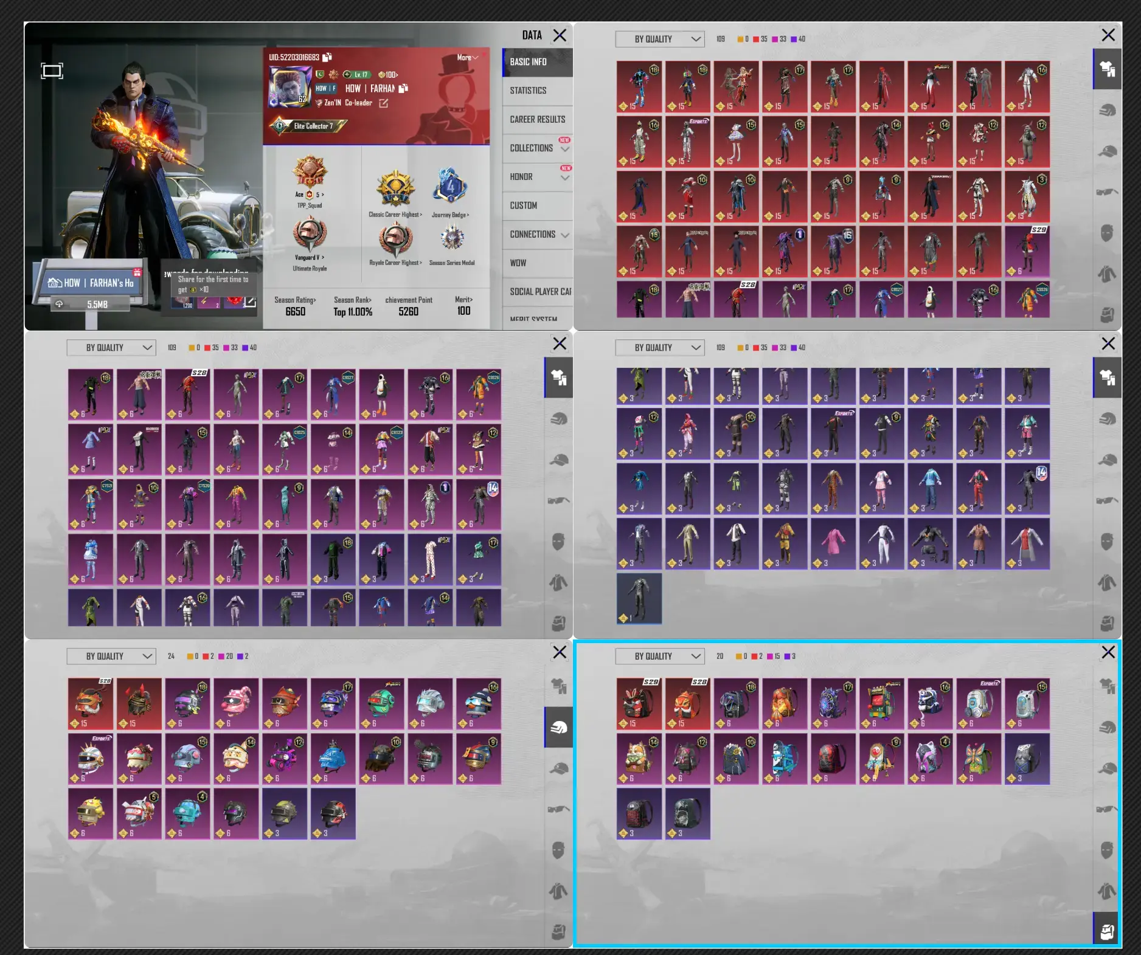Select jacket category icon in helmet inventory panel

pyautogui.click(x=558, y=891)
